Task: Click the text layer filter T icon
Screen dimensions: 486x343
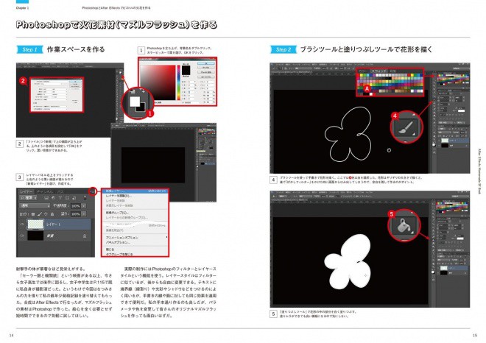Action: point(60,198)
